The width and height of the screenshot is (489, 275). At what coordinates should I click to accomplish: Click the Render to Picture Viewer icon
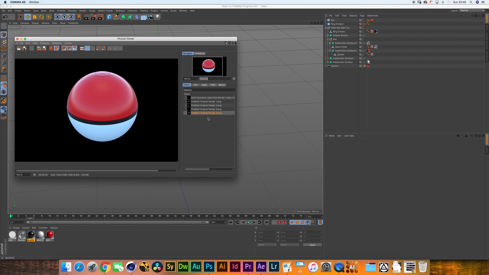point(93,17)
